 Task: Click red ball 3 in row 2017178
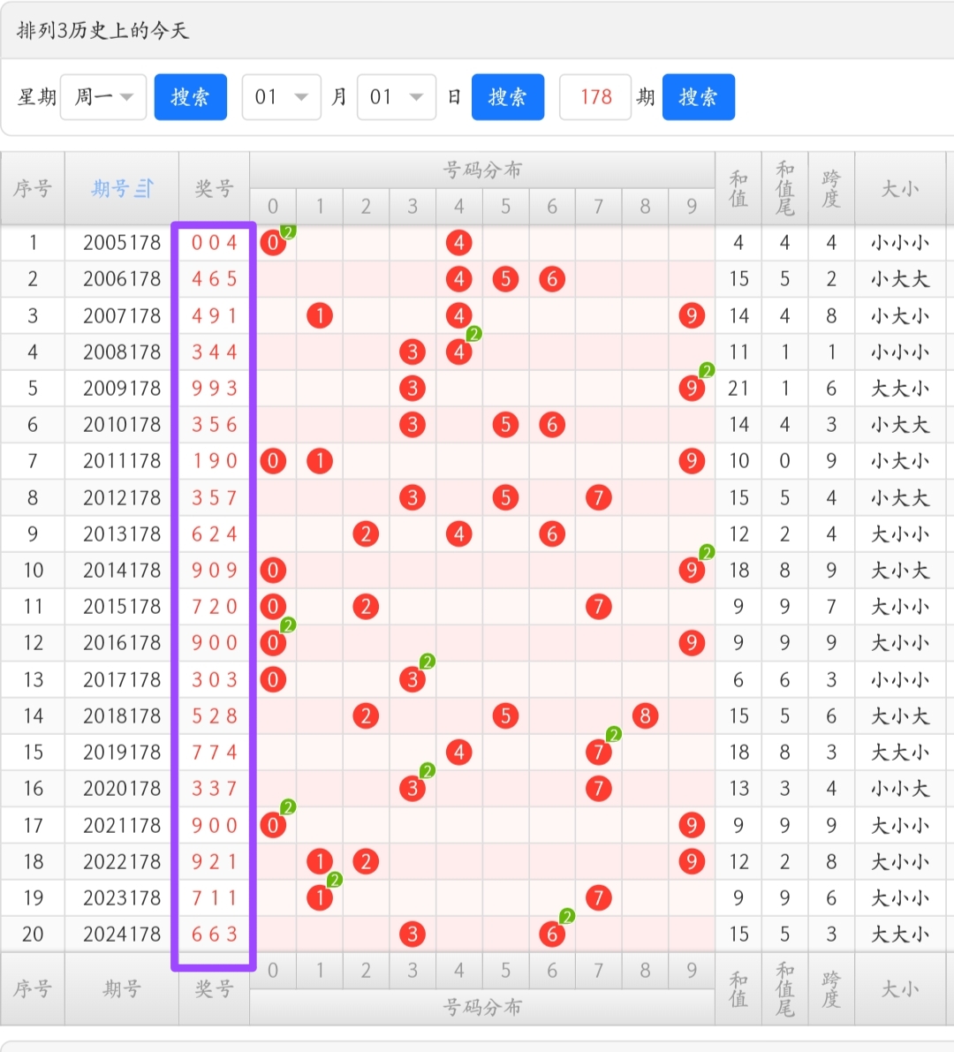pyautogui.click(x=413, y=679)
